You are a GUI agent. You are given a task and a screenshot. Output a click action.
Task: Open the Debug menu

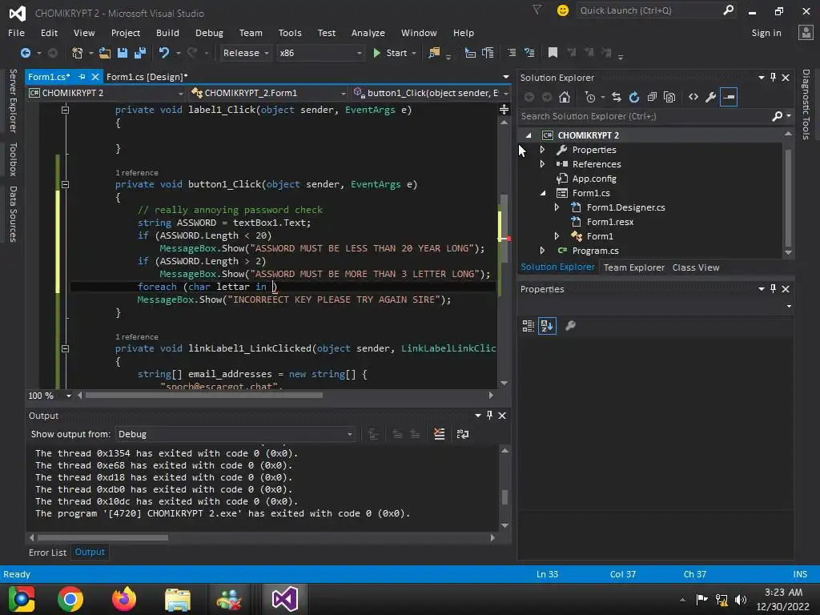209,33
